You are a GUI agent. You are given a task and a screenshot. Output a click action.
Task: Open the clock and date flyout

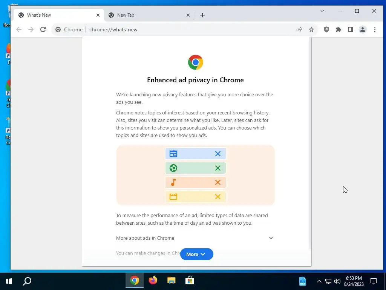(x=354, y=281)
